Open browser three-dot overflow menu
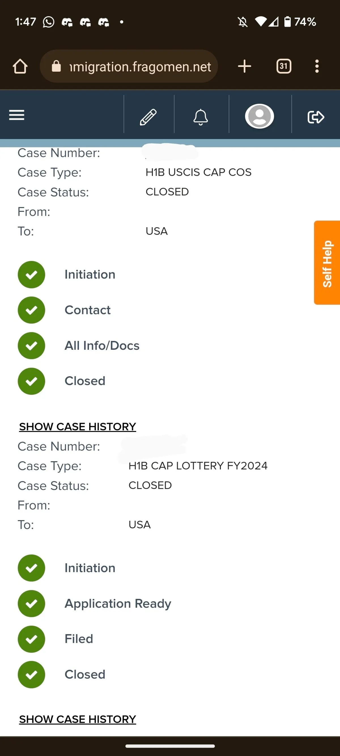The image size is (340, 756). point(317,66)
